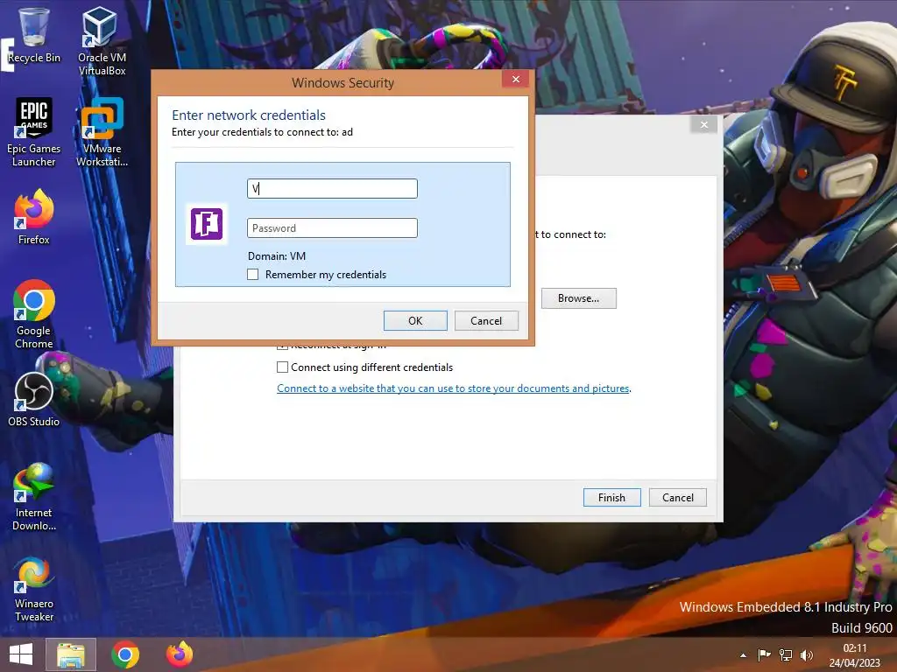Open Google Chrome desktop shortcut
The height and width of the screenshot is (672, 897).
(34, 314)
